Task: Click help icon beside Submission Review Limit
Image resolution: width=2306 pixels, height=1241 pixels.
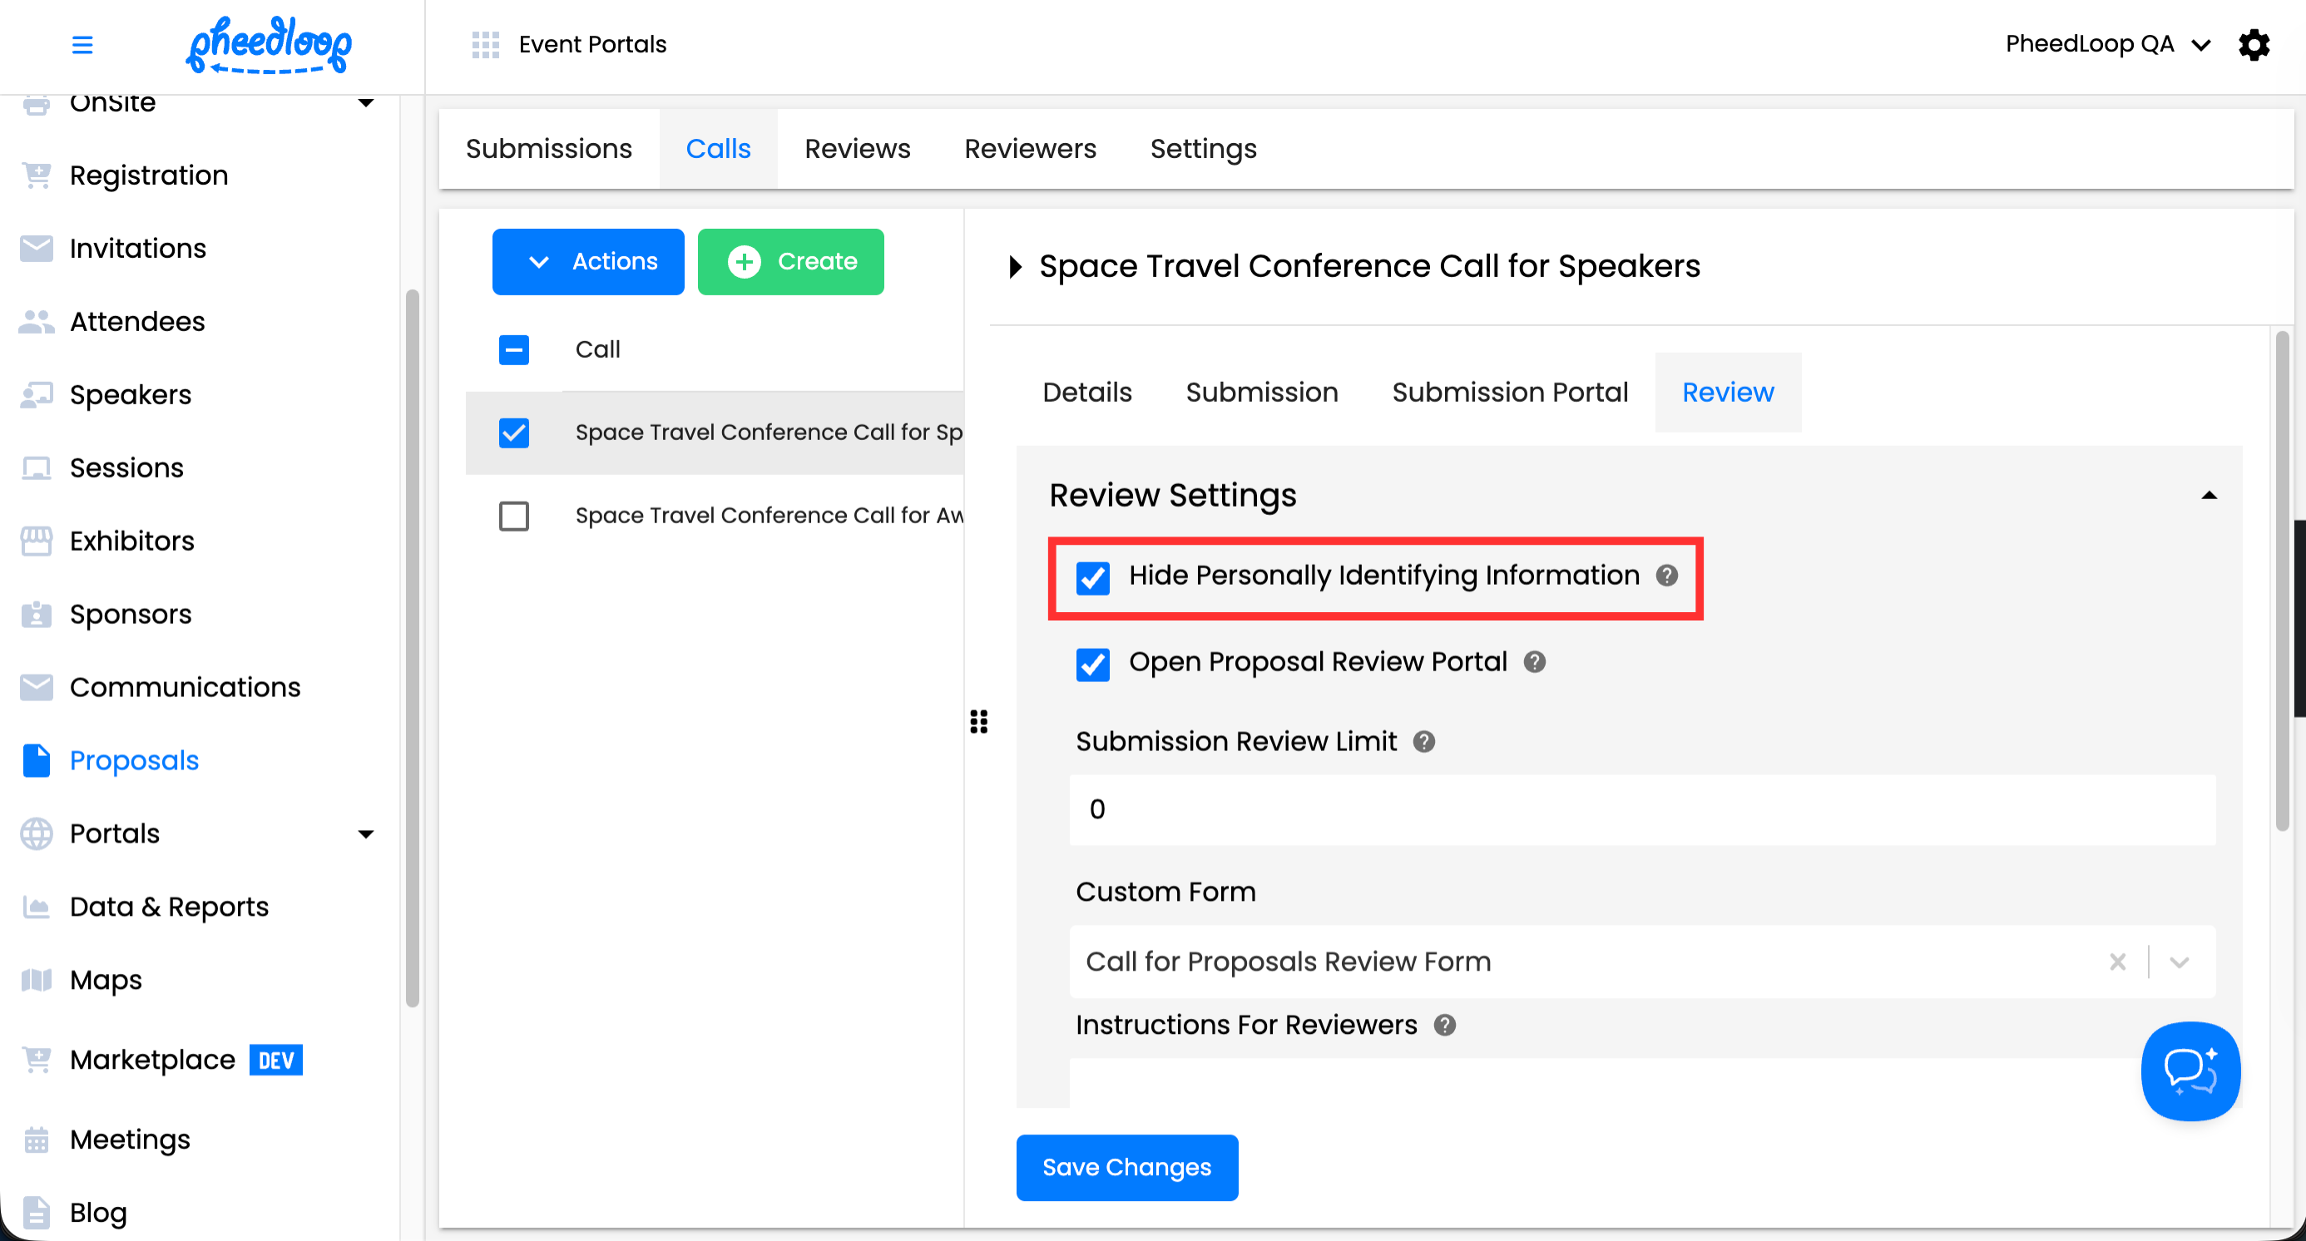Action: pyautogui.click(x=1423, y=742)
